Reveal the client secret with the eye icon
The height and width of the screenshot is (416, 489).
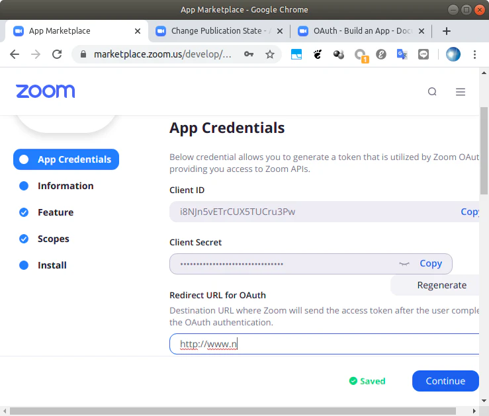tap(404, 264)
